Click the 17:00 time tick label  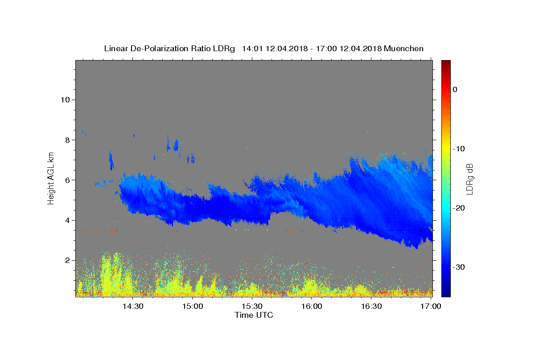click(431, 307)
